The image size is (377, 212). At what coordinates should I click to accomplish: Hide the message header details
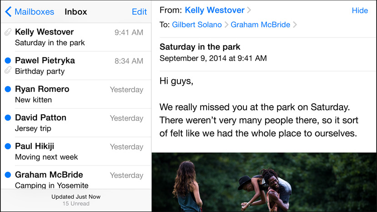pos(360,10)
